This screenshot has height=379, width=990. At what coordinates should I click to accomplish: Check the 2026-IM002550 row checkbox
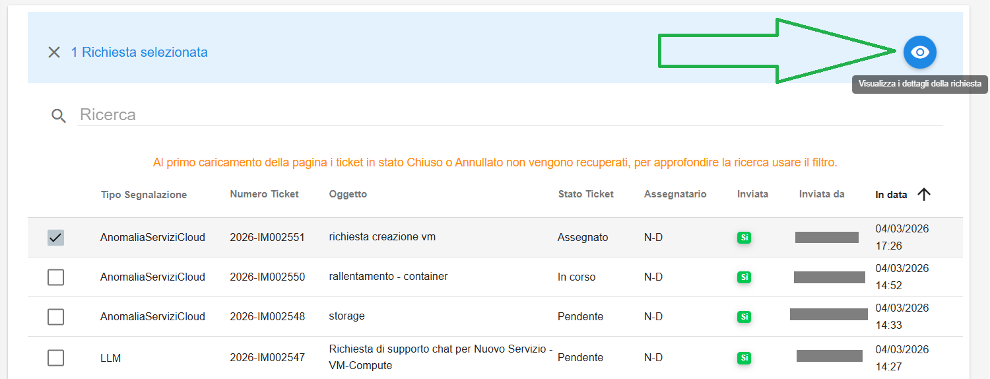[56, 277]
